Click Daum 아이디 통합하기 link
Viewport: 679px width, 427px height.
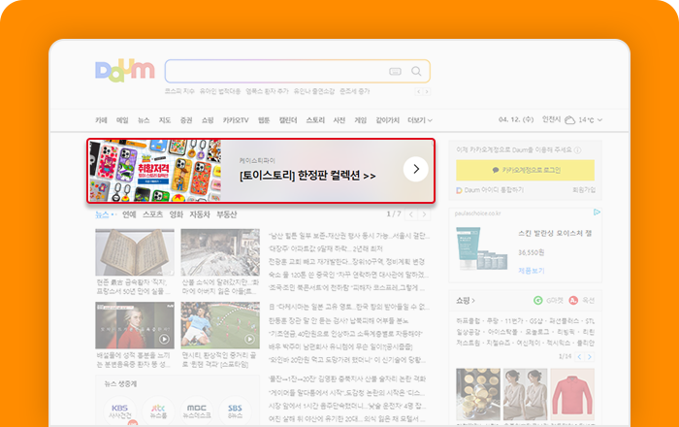coord(490,190)
